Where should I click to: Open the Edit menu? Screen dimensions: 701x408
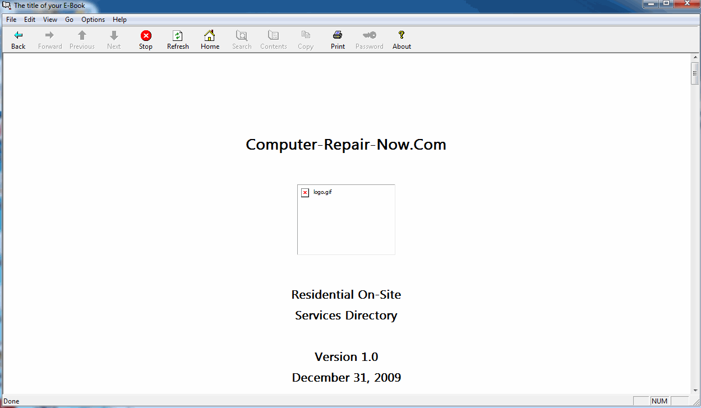pyautogui.click(x=30, y=20)
